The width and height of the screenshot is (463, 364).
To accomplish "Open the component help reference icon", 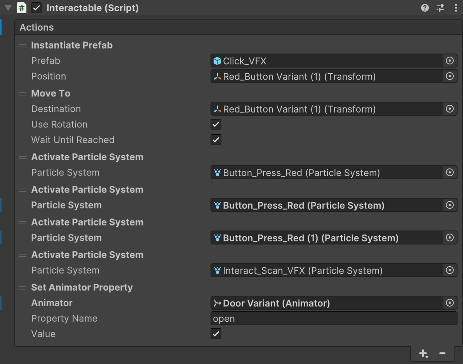I will point(425,8).
